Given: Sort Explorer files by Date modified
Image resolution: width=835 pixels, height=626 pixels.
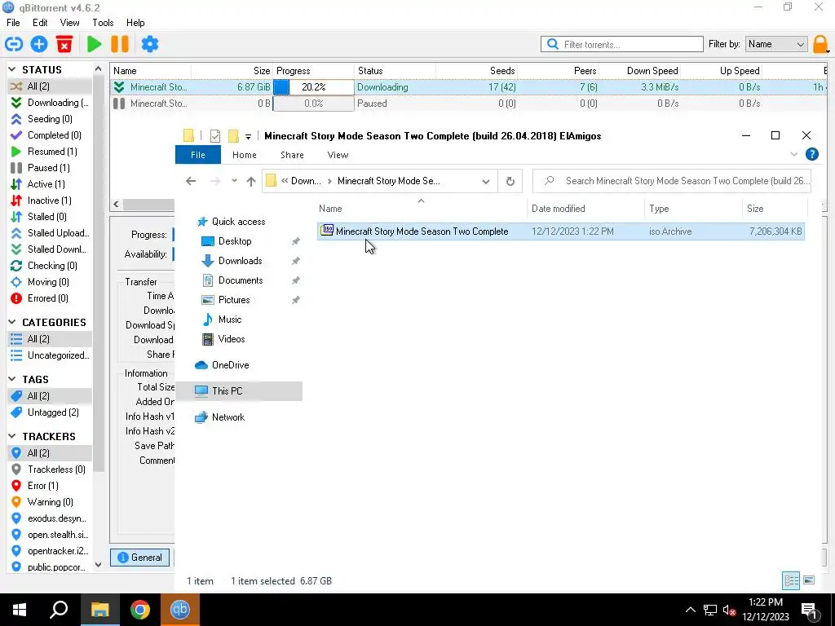Looking at the screenshot, I should pyautogui.click(x=585, y=209).
